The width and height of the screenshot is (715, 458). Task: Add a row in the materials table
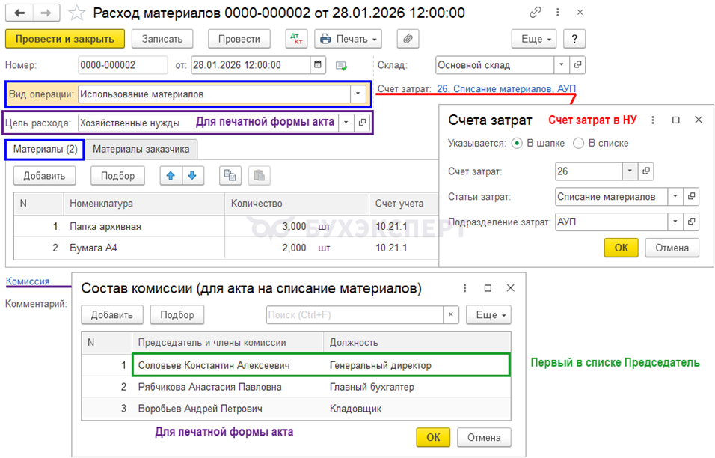(x=44, y=176)
